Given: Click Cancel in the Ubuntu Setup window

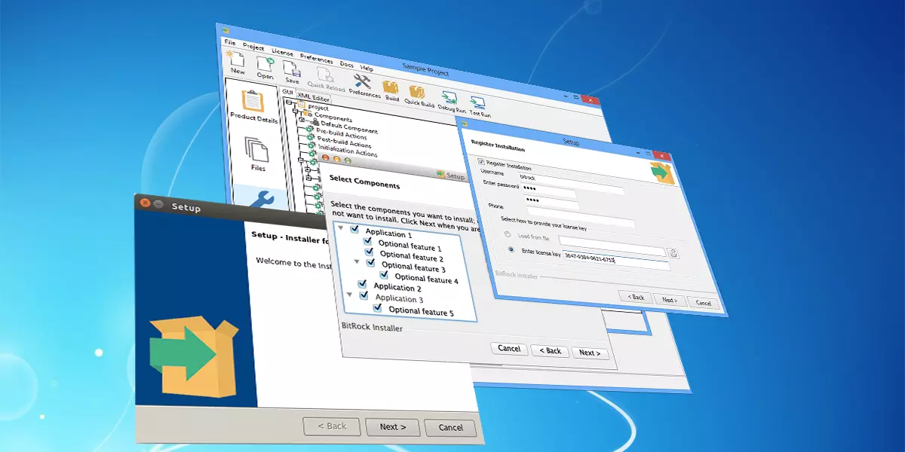Looking at the screenshot, I should click(x=450, y=428).
